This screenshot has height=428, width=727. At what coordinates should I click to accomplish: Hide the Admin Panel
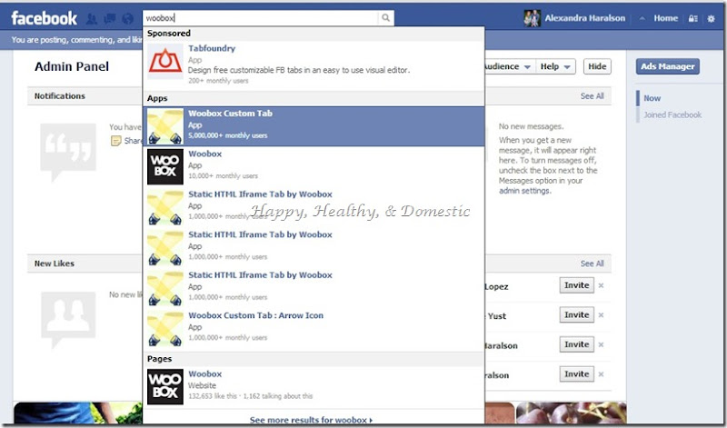pos(597,66)
